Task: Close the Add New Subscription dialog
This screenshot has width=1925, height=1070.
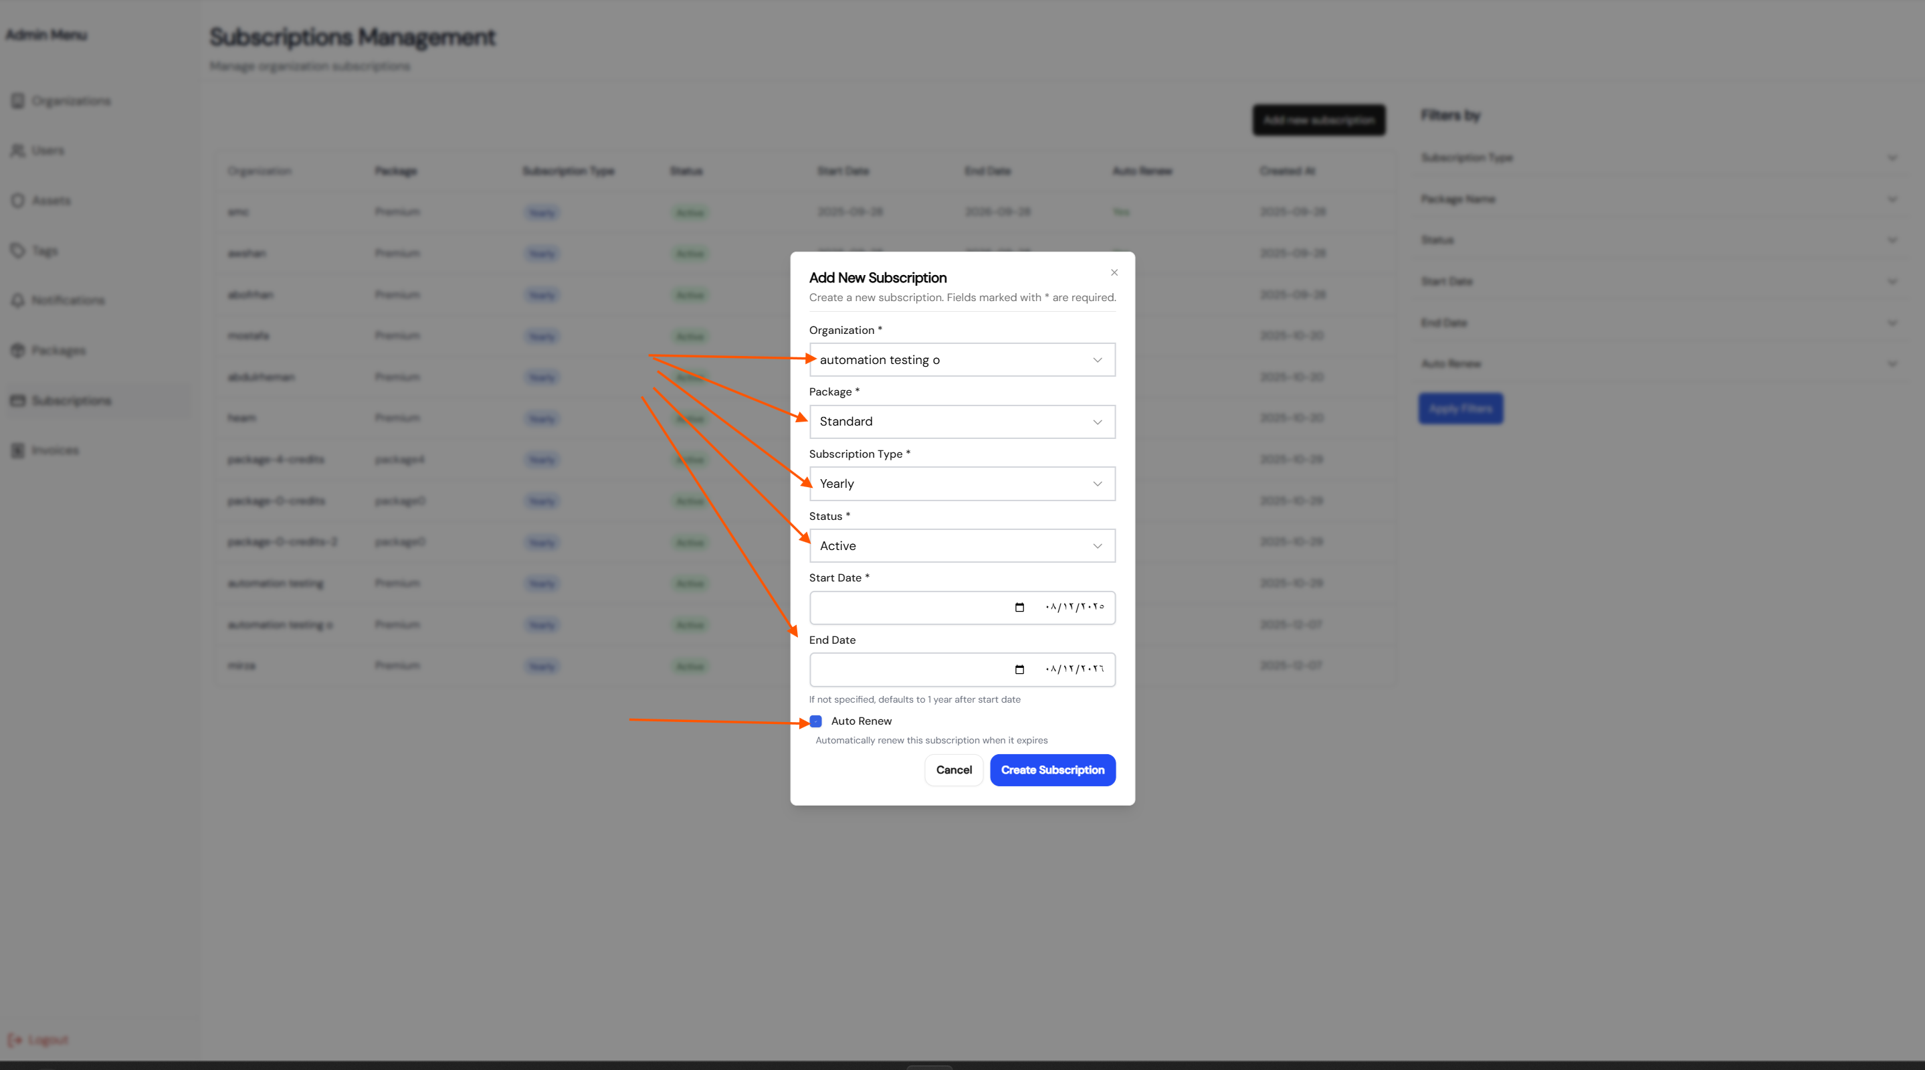Action: click(1114, 272)
